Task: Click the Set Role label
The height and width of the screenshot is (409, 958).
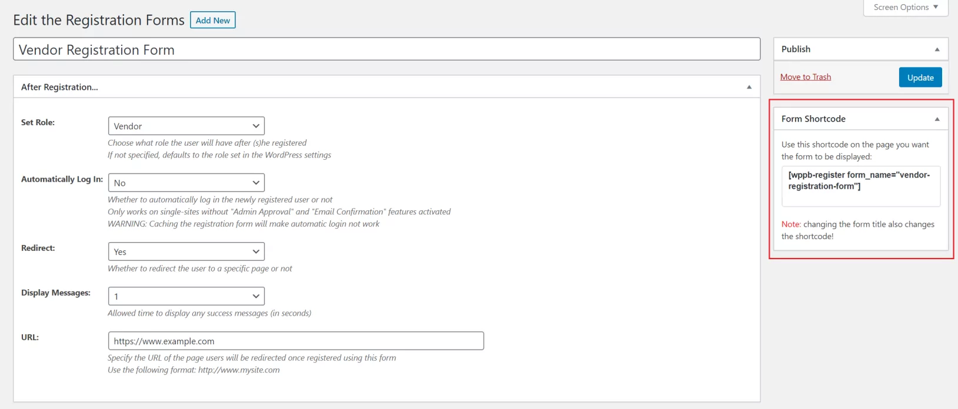Action: pyautogui.click(x=38, y=122)
